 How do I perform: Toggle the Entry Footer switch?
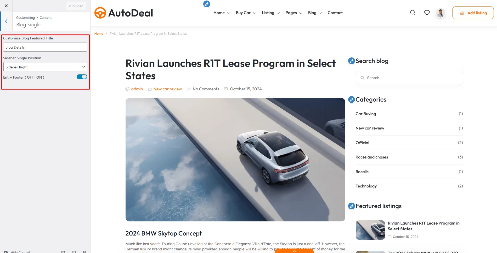click(x=82, y=77)
